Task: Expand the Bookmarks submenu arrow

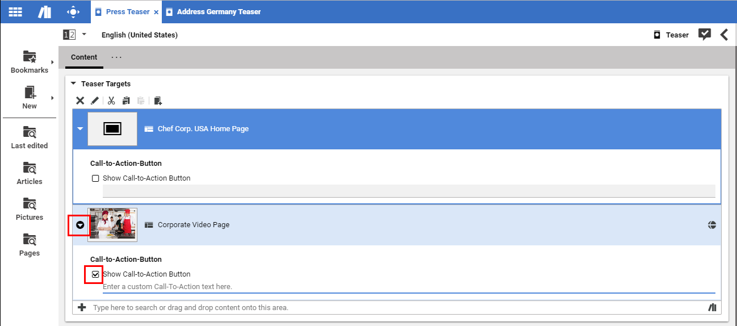Action: tap(52, 62)
